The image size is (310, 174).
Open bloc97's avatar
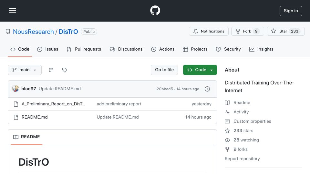point(15,89)
